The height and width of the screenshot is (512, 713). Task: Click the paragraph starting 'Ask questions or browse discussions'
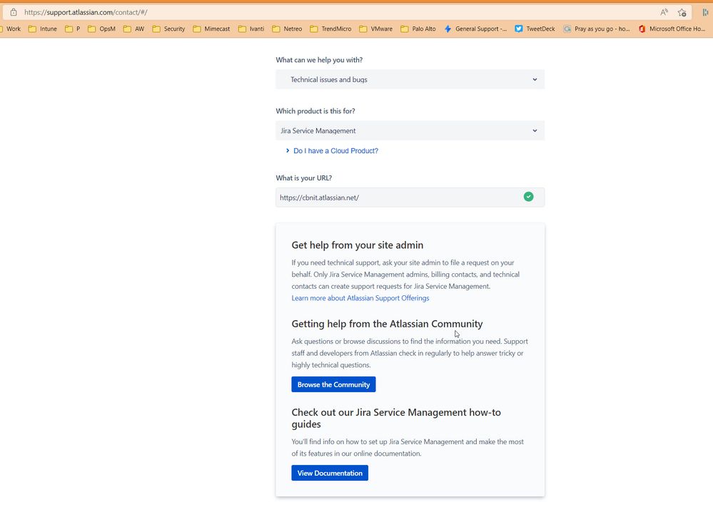(410, 353)
